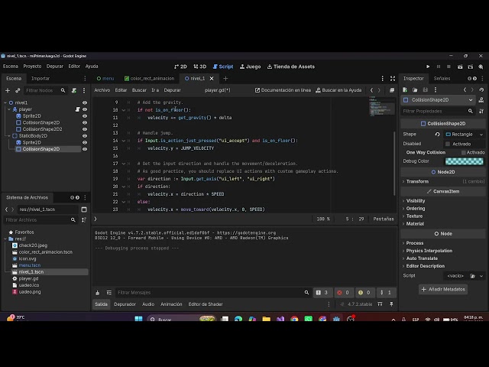Open Inspector object history
The width and height of the screenshot is (489, 367).
481,90
